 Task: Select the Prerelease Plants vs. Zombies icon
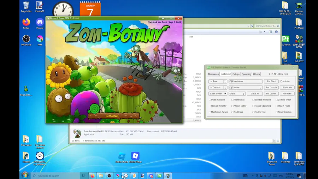tap(40, 158)
